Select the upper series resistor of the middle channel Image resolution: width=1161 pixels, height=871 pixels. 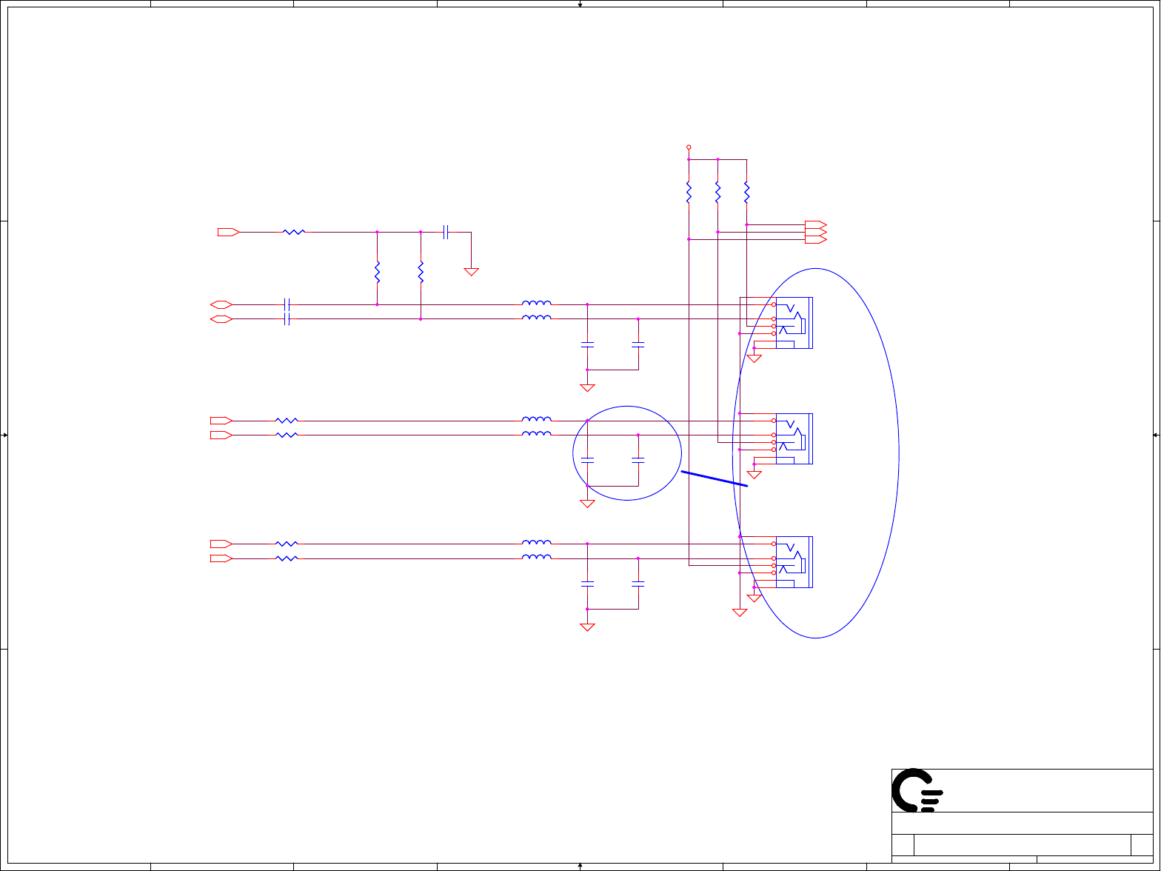click(x=287, y=420)
